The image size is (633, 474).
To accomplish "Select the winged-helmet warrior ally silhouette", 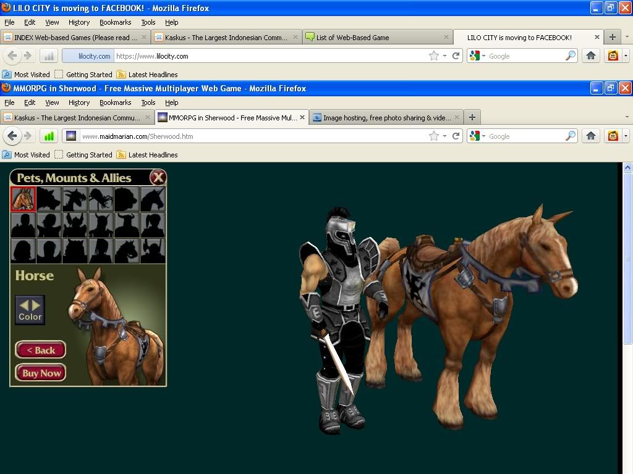I will [75, 225].
